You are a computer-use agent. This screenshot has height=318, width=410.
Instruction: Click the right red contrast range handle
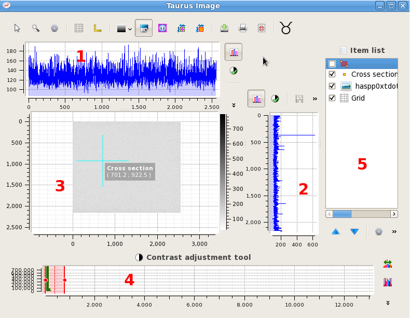point(64,280)
